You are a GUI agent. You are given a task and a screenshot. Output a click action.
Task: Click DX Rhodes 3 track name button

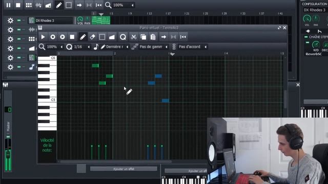[51, 20]
